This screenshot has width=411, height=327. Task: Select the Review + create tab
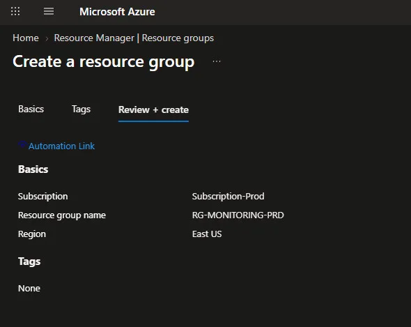pyautogui.click(x=153, y=109)
